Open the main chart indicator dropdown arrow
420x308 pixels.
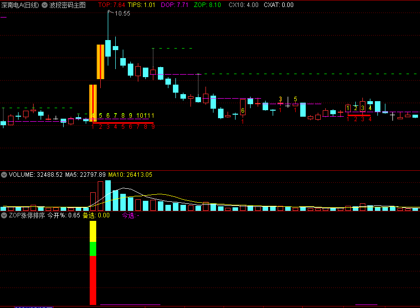pos(45,5)
